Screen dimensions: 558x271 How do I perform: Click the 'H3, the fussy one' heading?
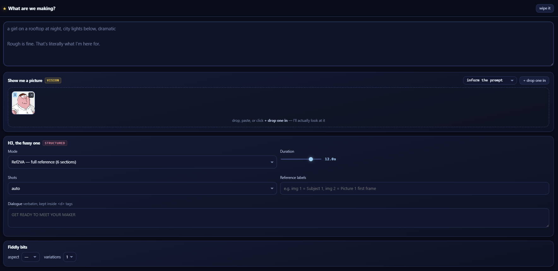(24, 143)
